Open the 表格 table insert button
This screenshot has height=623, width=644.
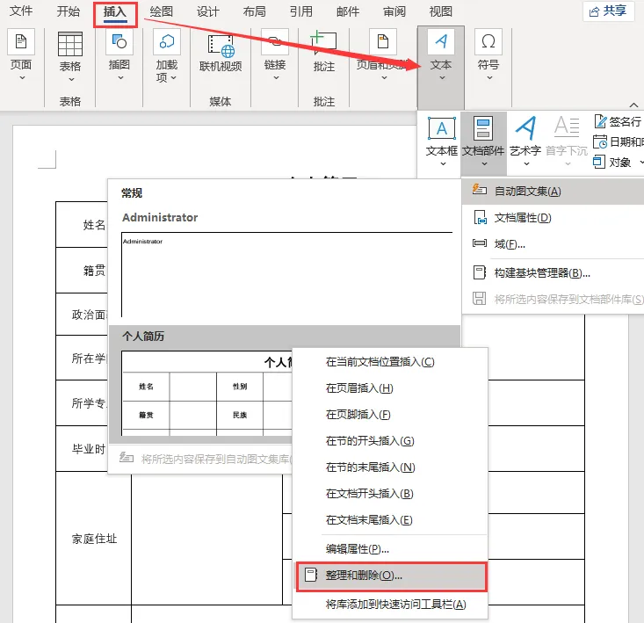[x=69, y=56]
